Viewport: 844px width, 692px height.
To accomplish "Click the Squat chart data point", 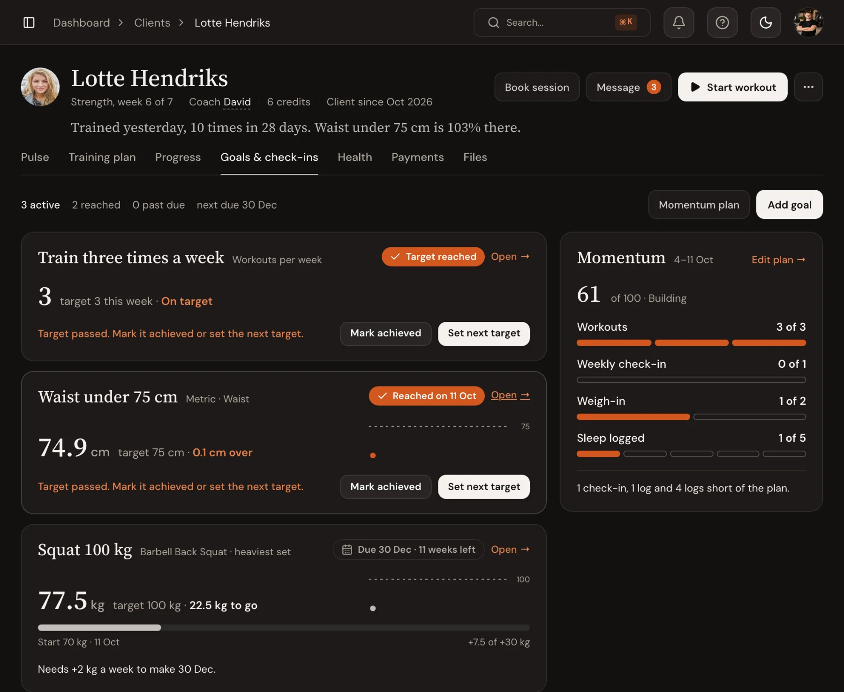I will pos(373,609).
